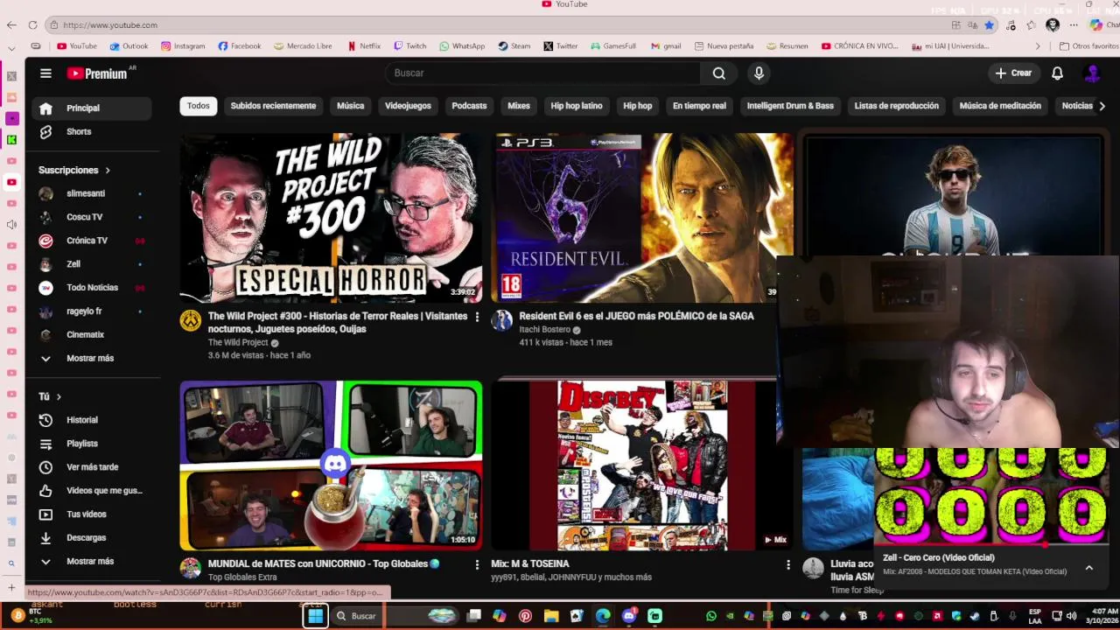Select the Videojuegos filter chip
This screenshot has height=630, width=1120.
tap(408, 106)
